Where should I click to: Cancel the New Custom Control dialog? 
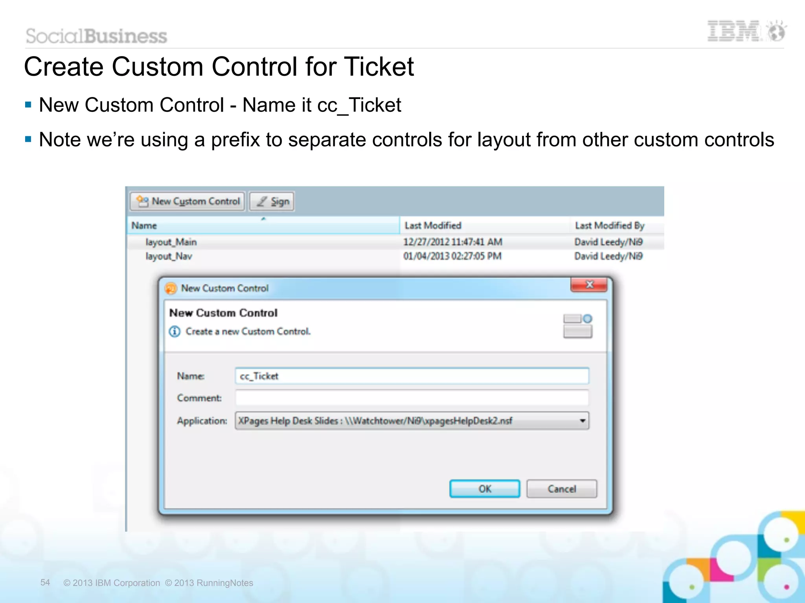pos(562,489)
